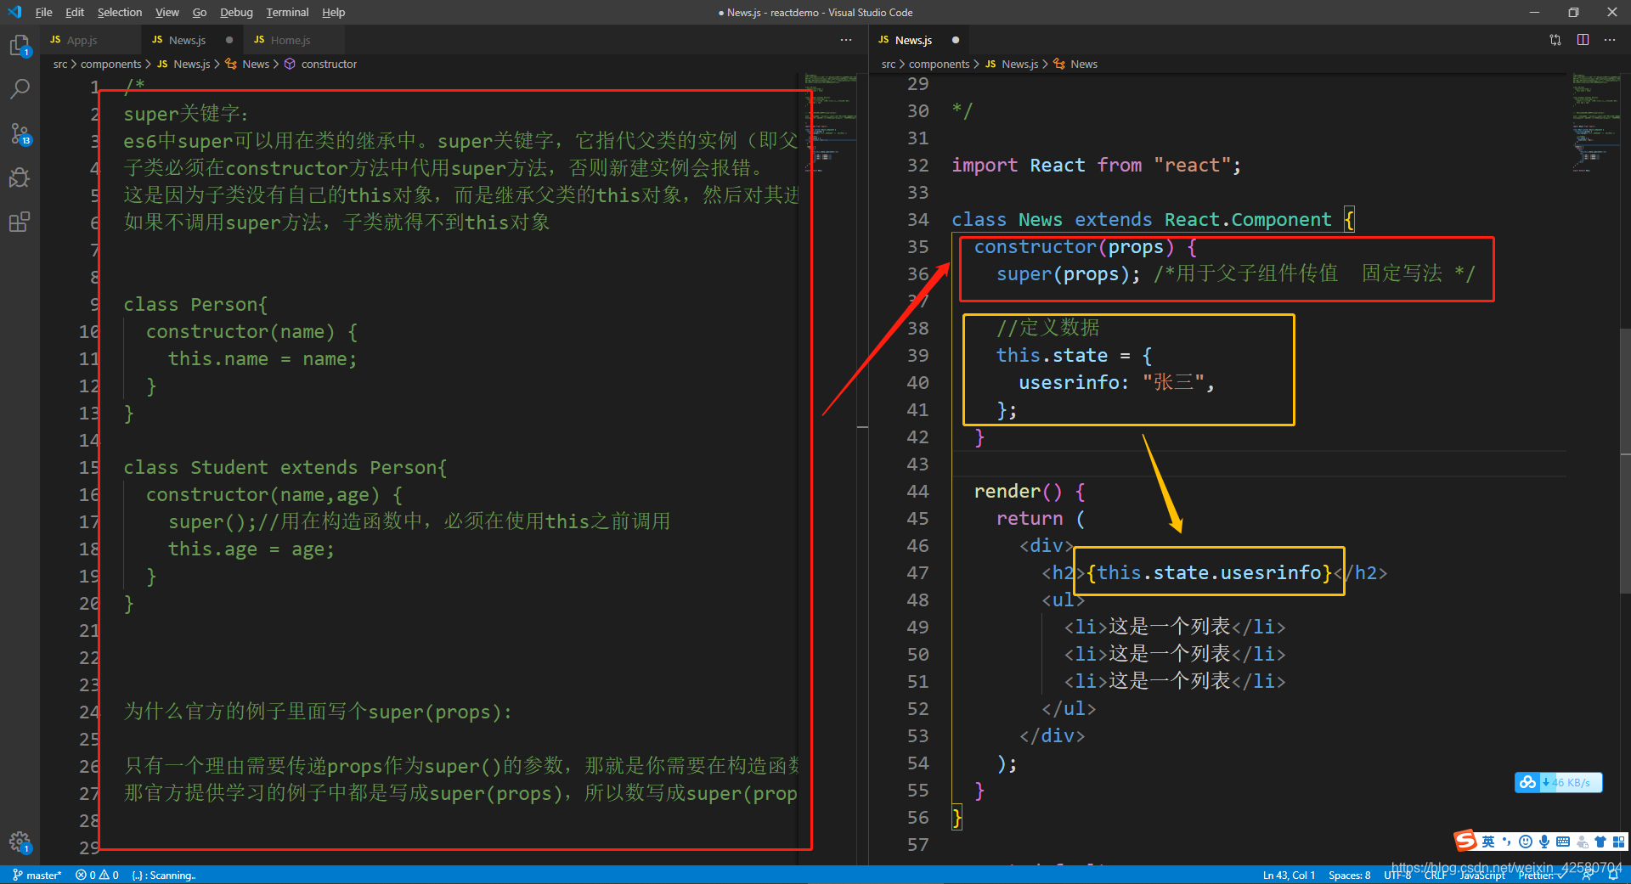Image resolution: width=1631 pixels, height=884 pixels.
Task: Click the VS Code logo in title bar
Action: (x=14, y=12)
